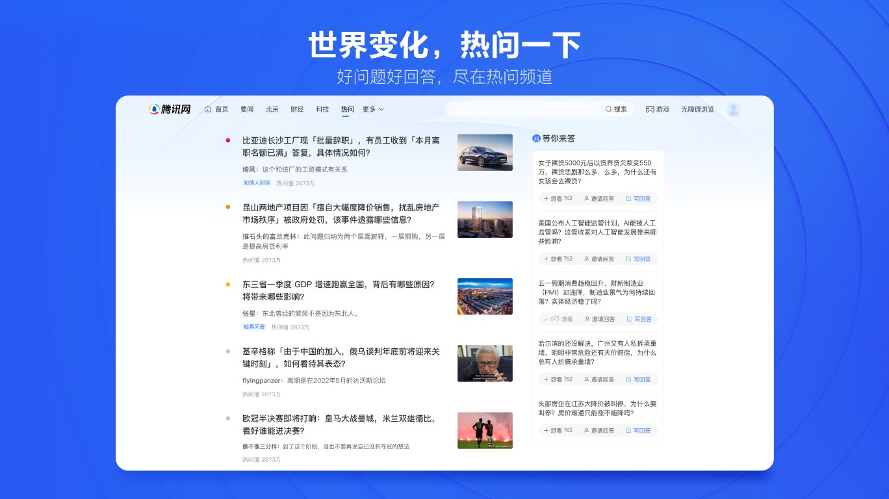Open the 东三省 city night thumbnail
Screen dimensions: 889x499
[485, 296]
